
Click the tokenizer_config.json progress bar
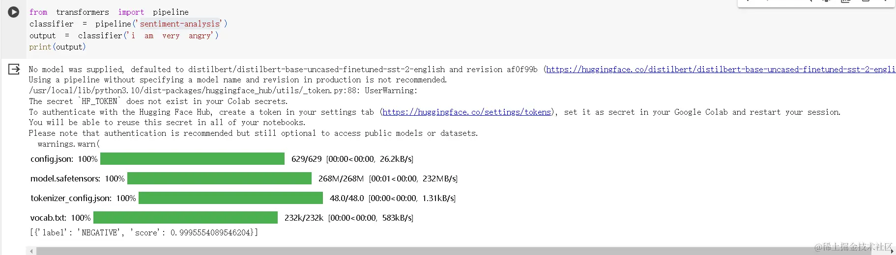coord(231,198)
